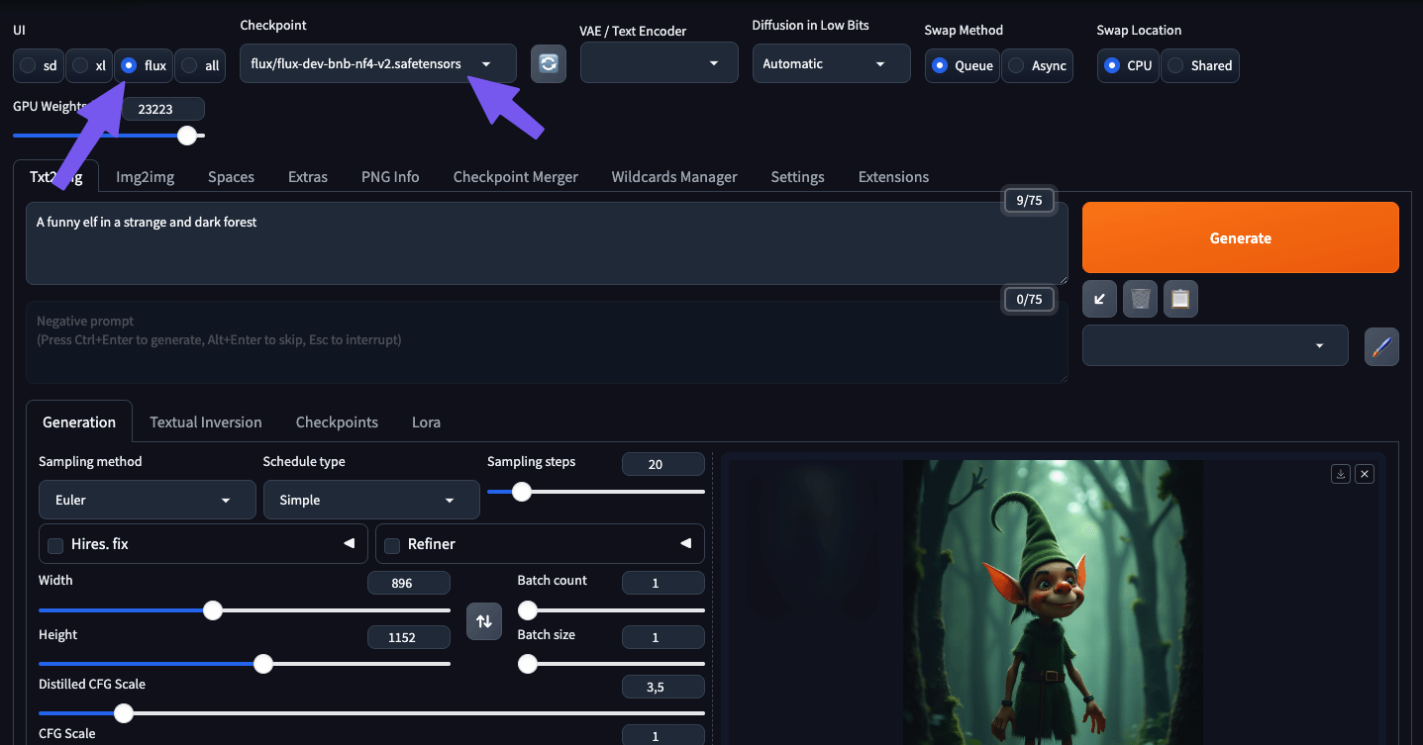Open the Checkpoint dropdown

485,62
